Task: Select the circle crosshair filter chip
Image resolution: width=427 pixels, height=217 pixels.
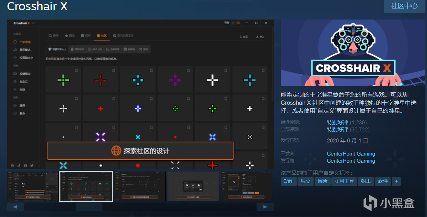Action: 95,49
